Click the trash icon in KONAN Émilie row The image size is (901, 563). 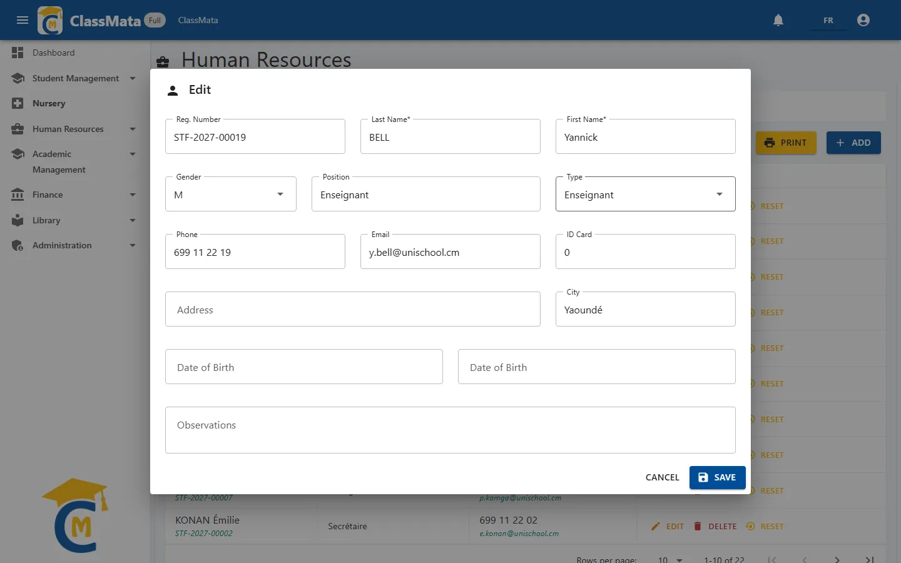[x=698, y=526]
